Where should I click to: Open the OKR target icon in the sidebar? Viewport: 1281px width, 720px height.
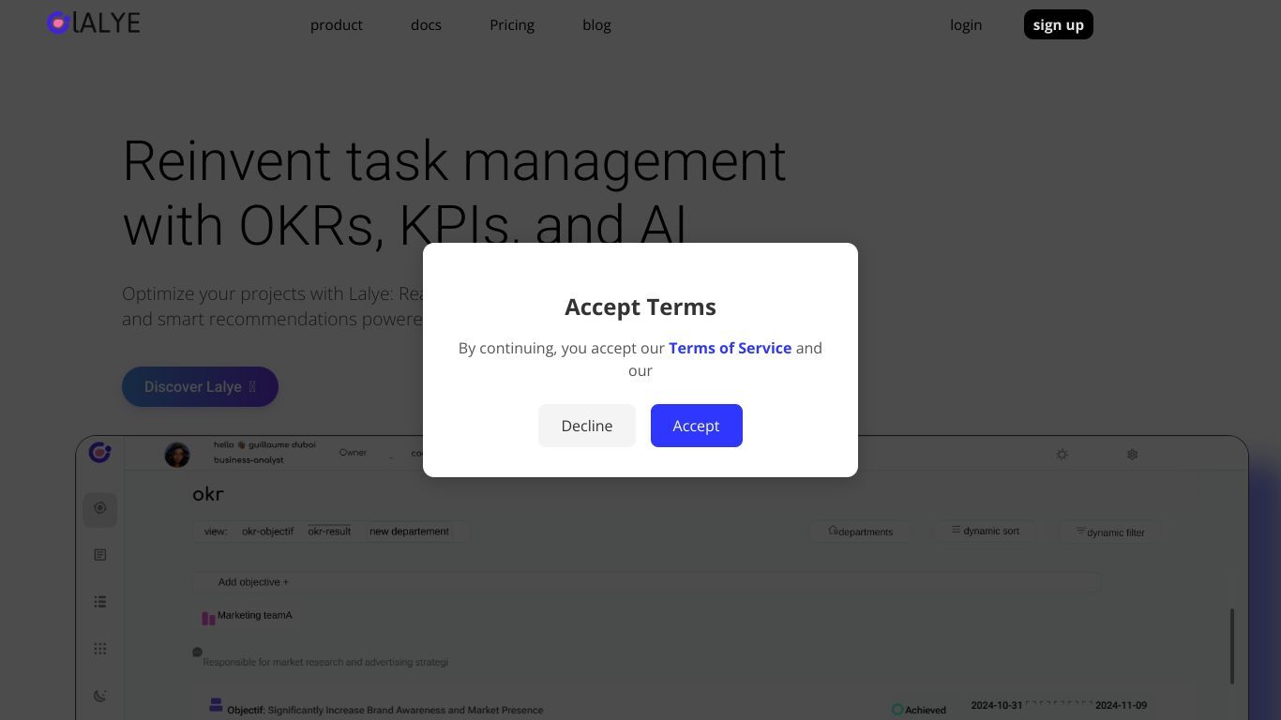coord(100,508)
